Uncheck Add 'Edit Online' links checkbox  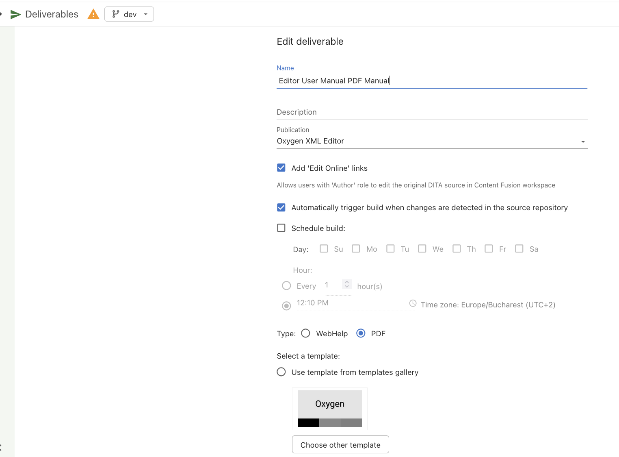coord(281,168)
